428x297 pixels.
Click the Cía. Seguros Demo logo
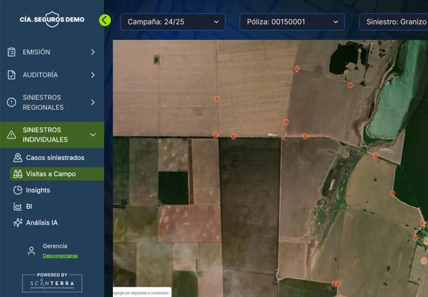(52, 20)
